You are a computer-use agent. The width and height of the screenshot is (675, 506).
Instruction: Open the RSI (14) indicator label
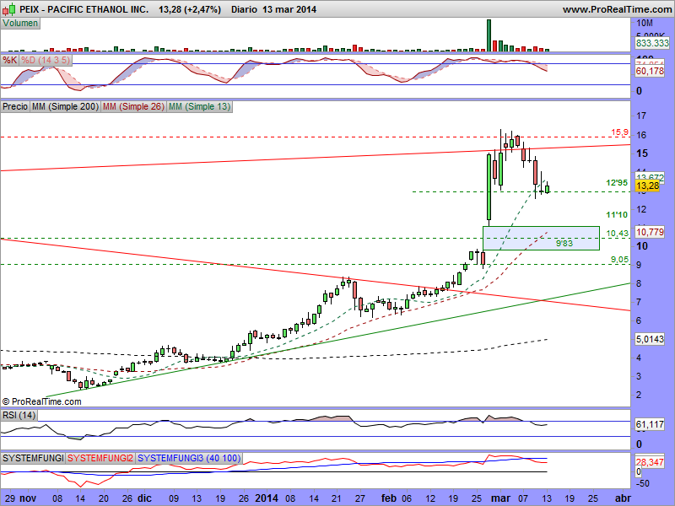[19, 415]
